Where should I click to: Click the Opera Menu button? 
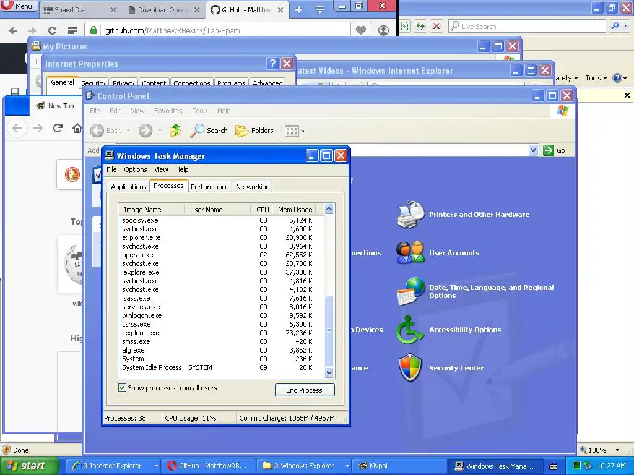point(18,6)
